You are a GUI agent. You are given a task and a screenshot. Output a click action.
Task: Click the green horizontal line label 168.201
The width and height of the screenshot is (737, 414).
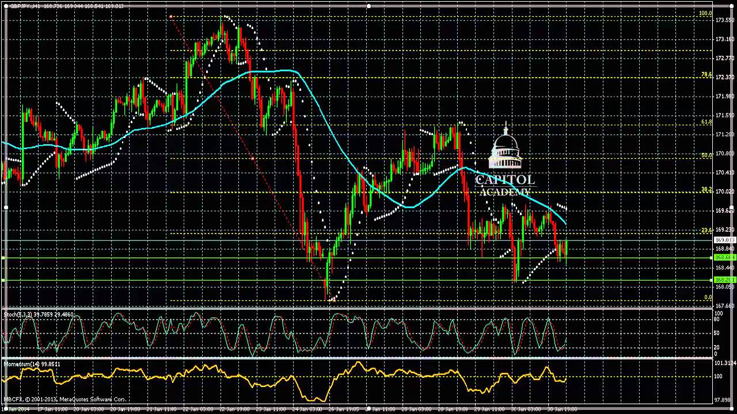[x=724, y=280]
